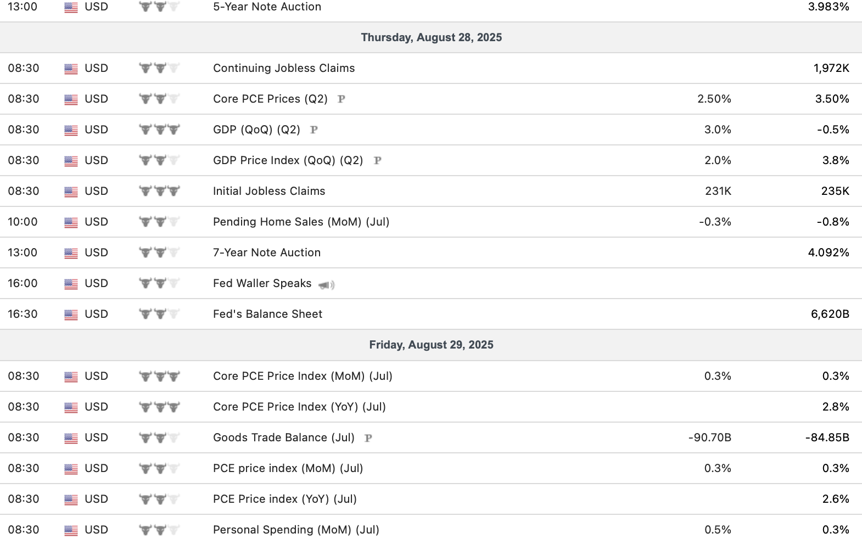
Task: Open the Continuing Jobless Claims event
Action: coord(284,68)
